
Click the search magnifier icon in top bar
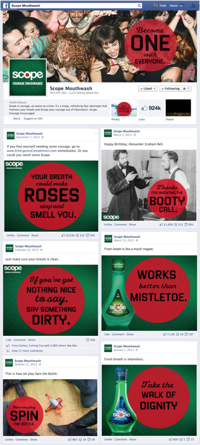tap(139, 5)
